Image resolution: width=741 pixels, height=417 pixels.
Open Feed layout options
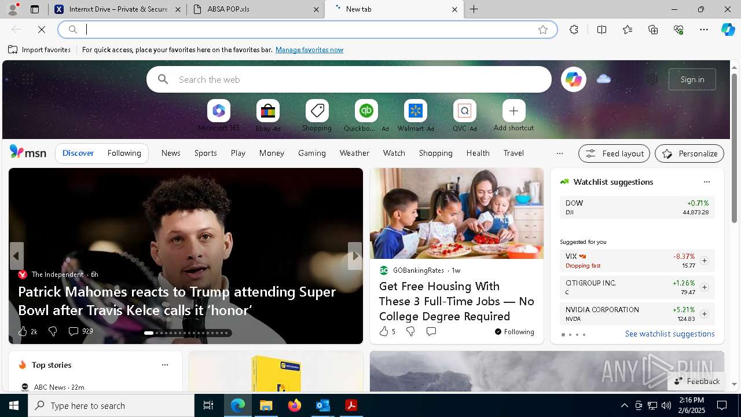point(614,153)
